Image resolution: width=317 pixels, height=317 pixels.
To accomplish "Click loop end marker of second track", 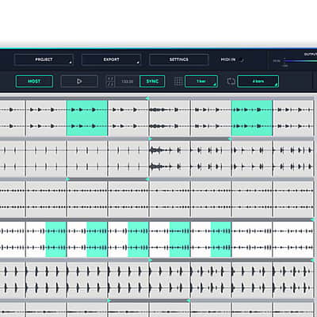I will tap(230, 139).
